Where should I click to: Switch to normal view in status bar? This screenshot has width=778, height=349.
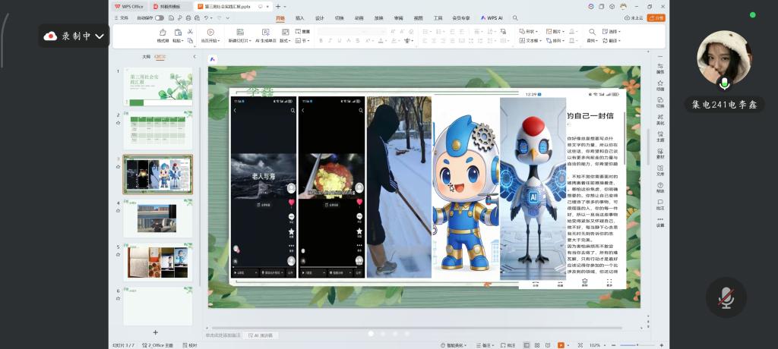[527, 344]
